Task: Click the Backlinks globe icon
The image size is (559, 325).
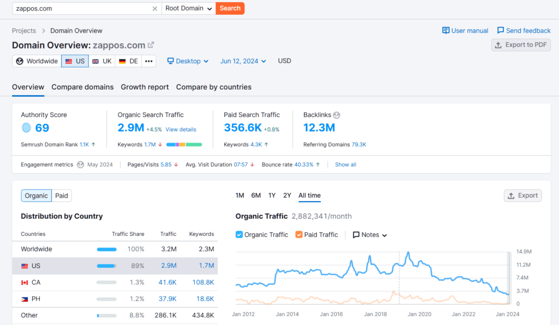Action: 336,115
